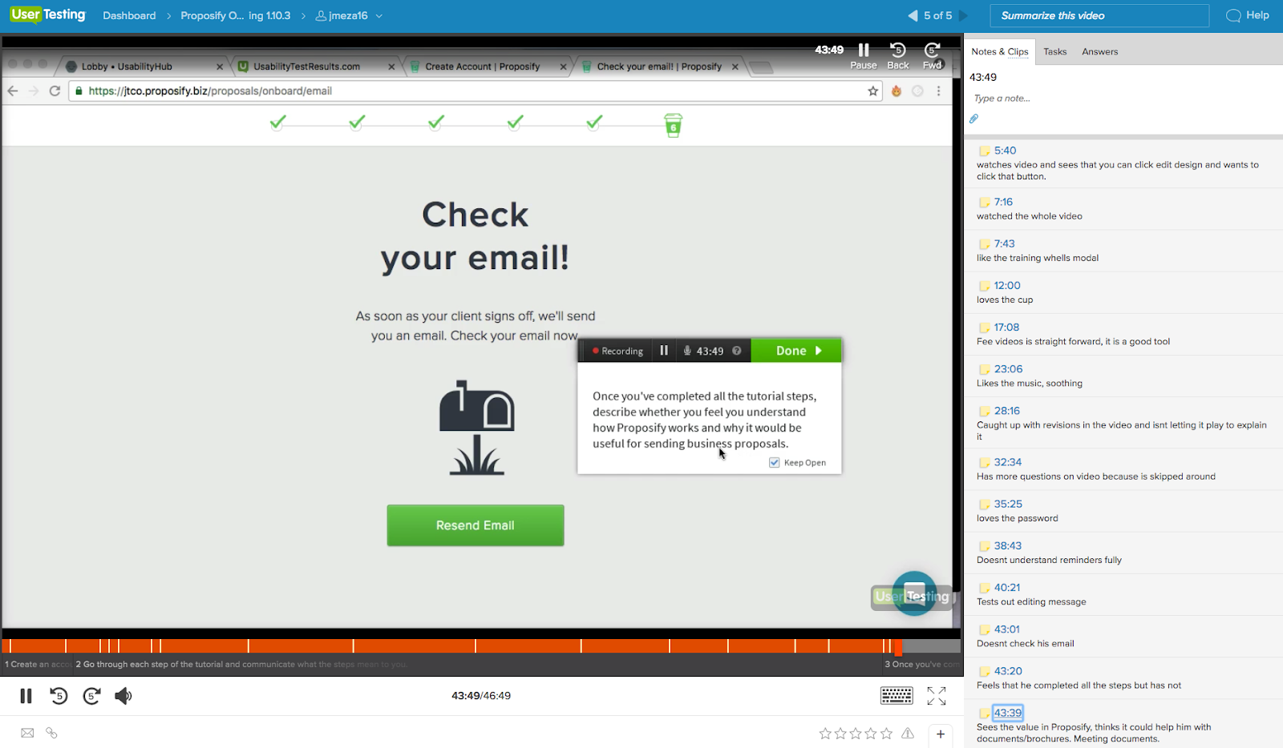Viewport: 1283px width, 748px height.
Task: Click the UserTesting logo
Action: pyautogui.click(x=47, y=15)
